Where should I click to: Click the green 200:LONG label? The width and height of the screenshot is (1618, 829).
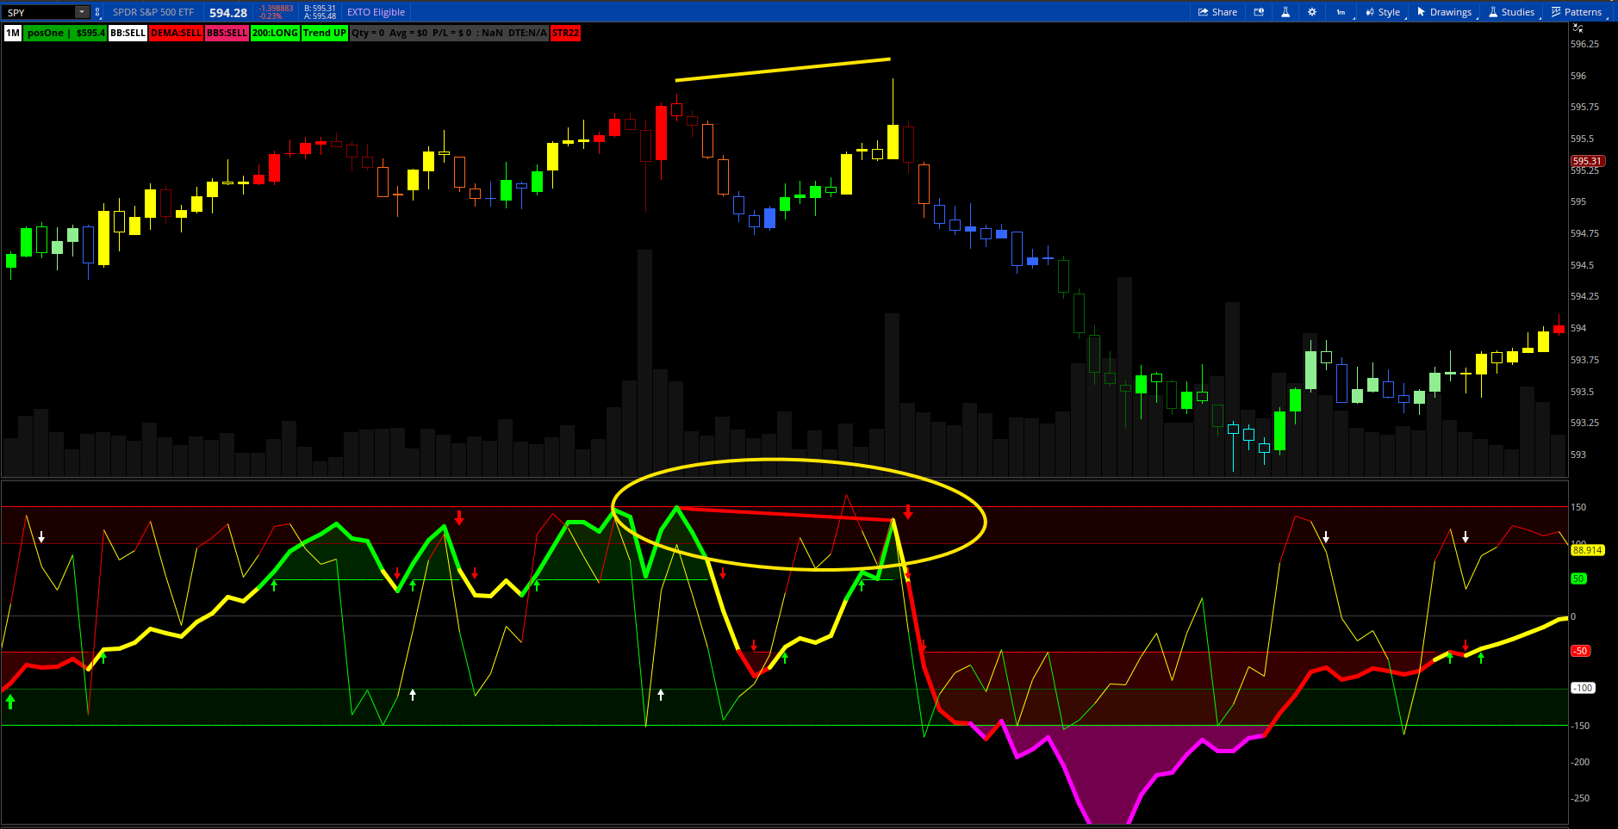click(x=275, y=33)
